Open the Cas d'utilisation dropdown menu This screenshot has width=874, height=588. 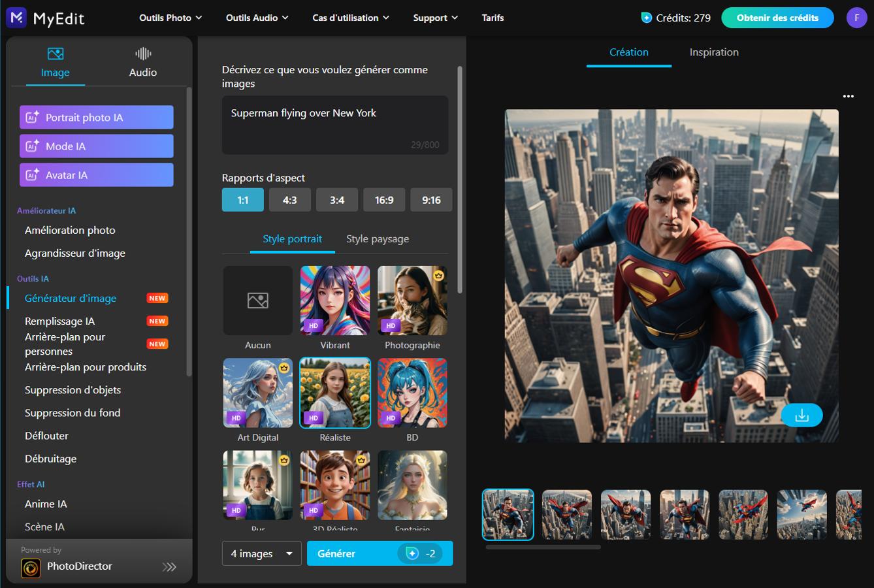coord(351,18)
